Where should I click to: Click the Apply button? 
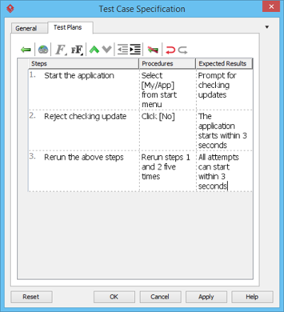206,296
